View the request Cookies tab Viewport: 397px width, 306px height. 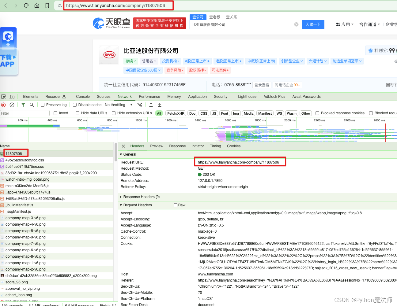[234, 146]
